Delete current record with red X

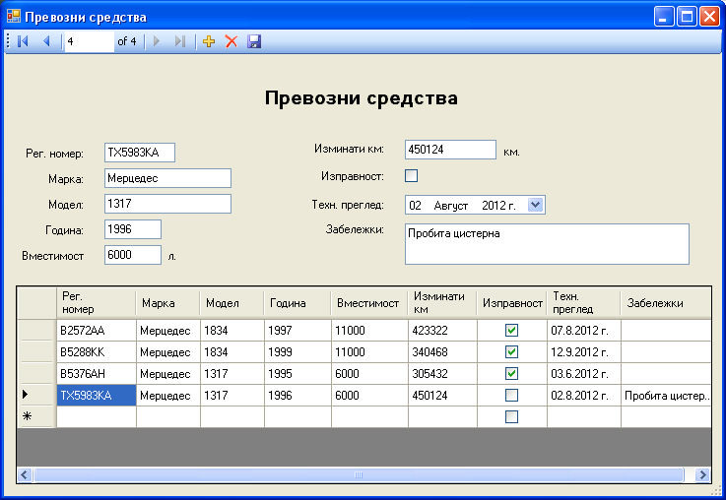tap(231, 41)
